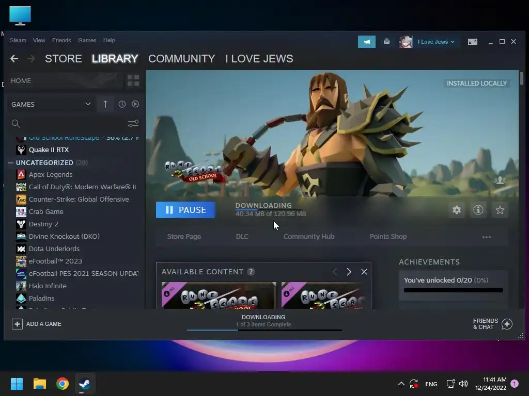
Task: Click the achievements progress bar
Action: (453, 290)
